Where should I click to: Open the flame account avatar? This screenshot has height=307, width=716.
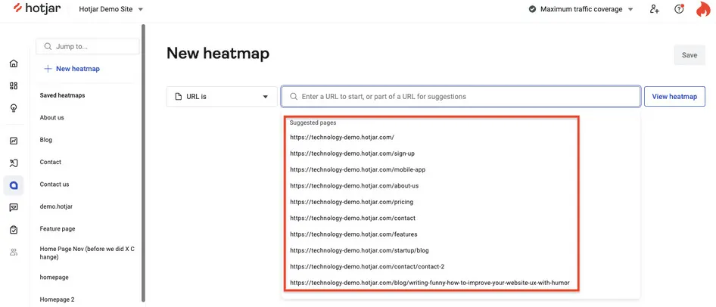tap(704, 9)
